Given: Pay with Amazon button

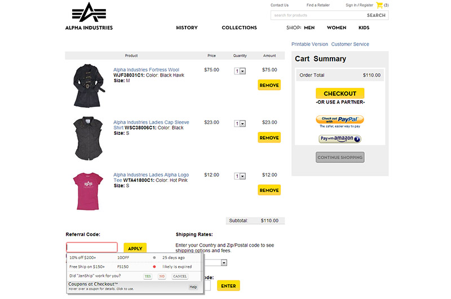Looking at the screenshot, I should click(x=340, y=139).
